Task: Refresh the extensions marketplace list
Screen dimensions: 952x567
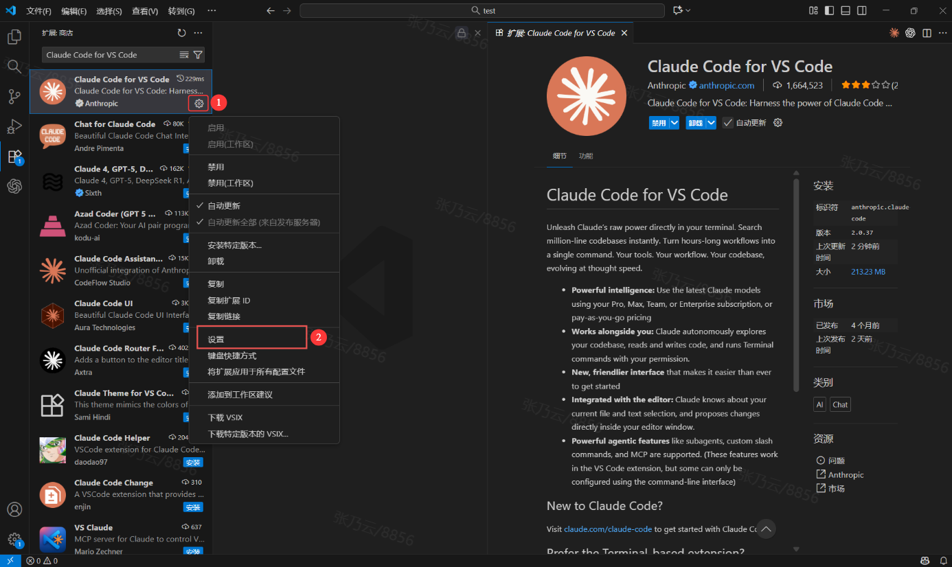Action: pos(181,33)
